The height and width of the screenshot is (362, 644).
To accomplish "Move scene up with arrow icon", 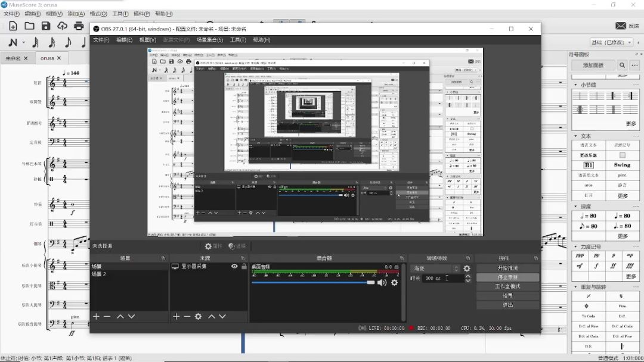I will 120,317.
